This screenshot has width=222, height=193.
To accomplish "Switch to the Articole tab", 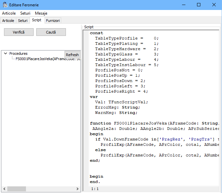I will 8,21.
